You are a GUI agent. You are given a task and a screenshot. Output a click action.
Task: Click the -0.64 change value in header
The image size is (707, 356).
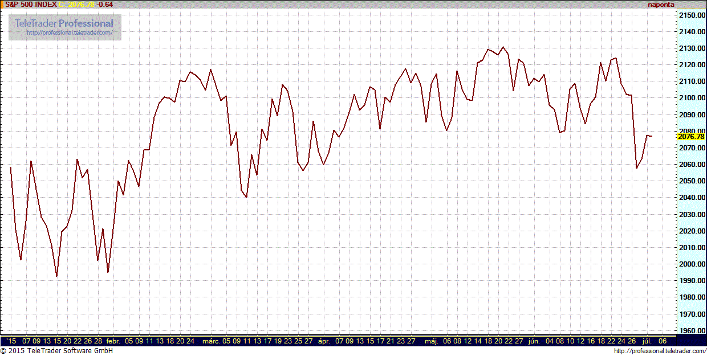click(104, 5)
